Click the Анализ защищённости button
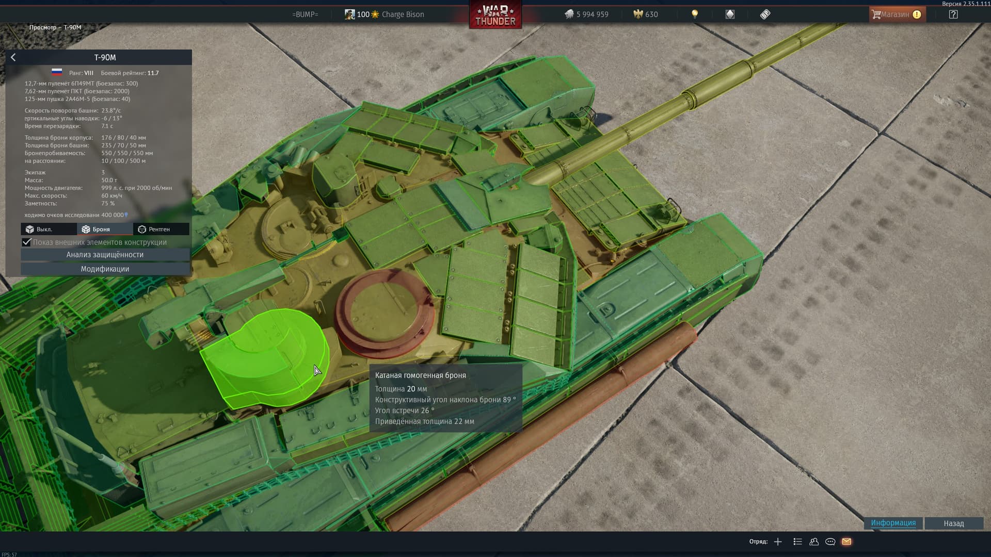This screenshot has height=557, width=991. (x=105, y=255)
